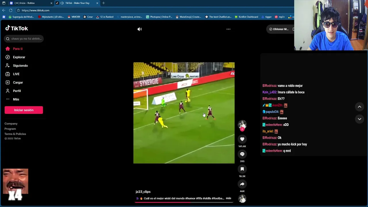The image size is (368, 207).
Task: Open the tab actions menu icon
Action: tap(4, 3)
